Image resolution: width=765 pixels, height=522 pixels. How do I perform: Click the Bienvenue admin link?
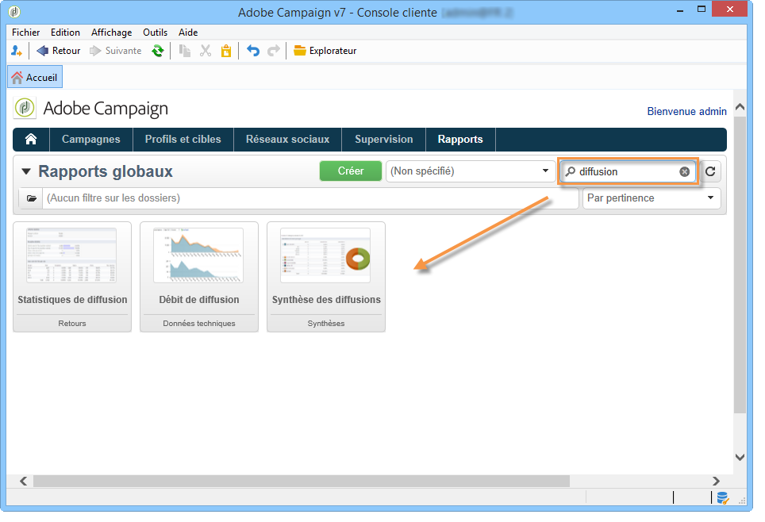click(686, 111)
